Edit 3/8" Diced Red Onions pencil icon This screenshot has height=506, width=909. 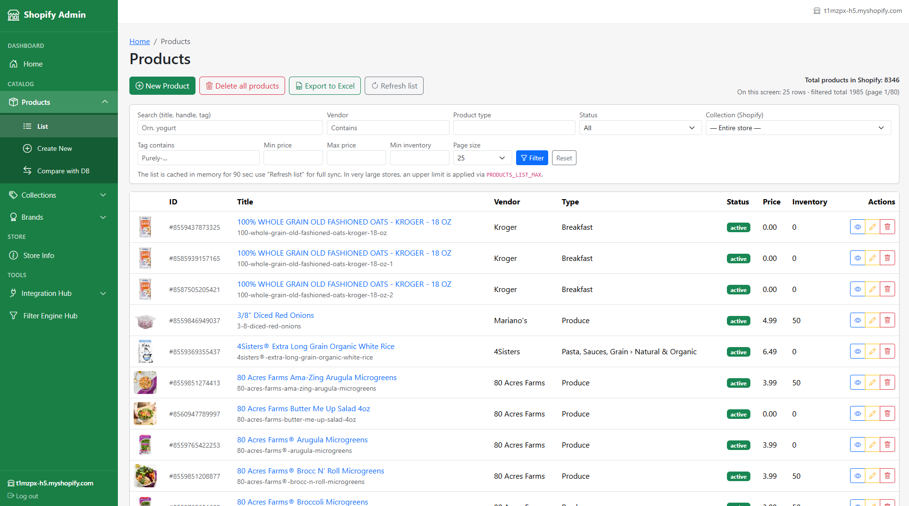873,320
